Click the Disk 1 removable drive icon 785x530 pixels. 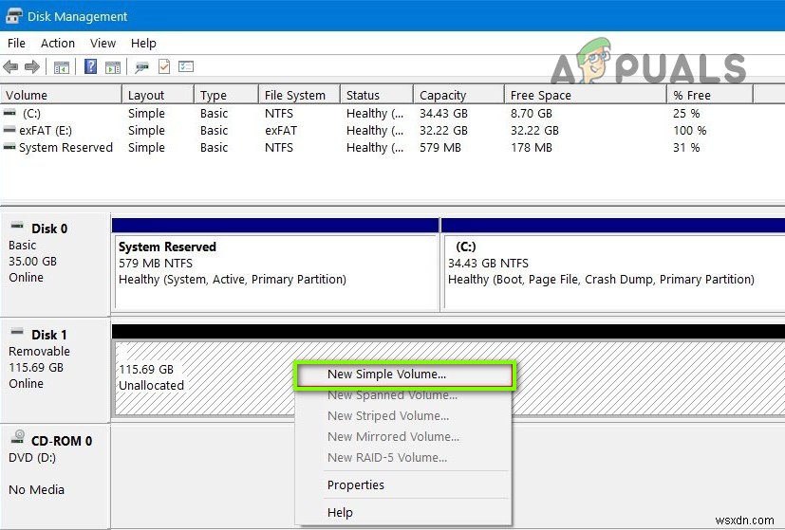click(17, 332)
